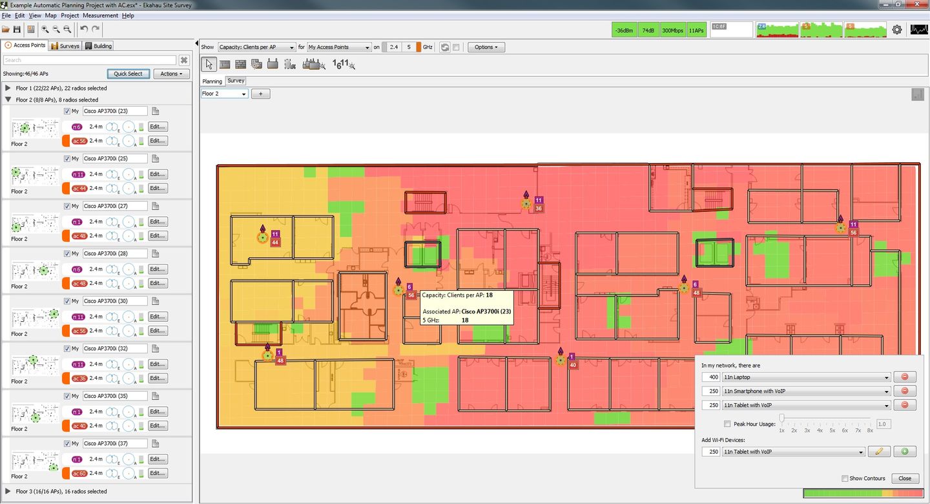Screen dimensions: 930x504
Task: Select the brick wall drawing tool
Action: point(240,64)
